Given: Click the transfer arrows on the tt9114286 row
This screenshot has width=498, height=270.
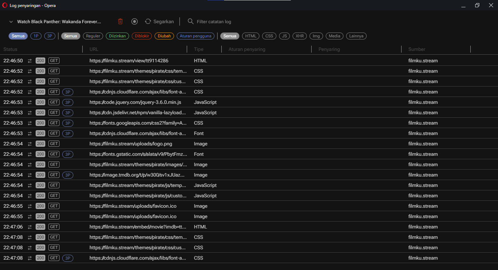Looking at the screenshot, I should [x=29, y=60].
